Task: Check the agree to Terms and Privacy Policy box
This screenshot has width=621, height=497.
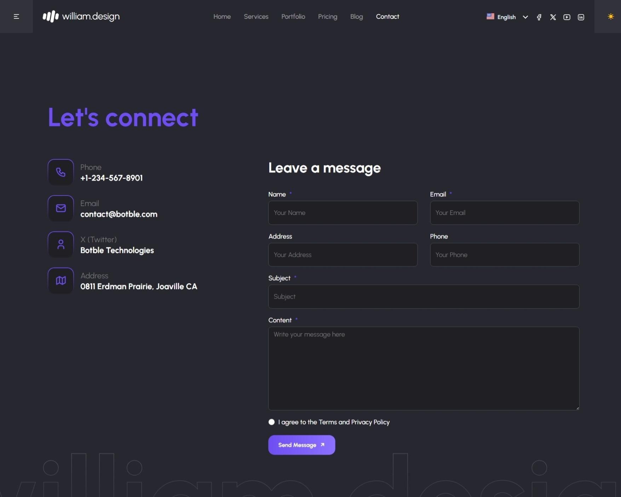Action: pyautogui.click(x=271, y=422)
